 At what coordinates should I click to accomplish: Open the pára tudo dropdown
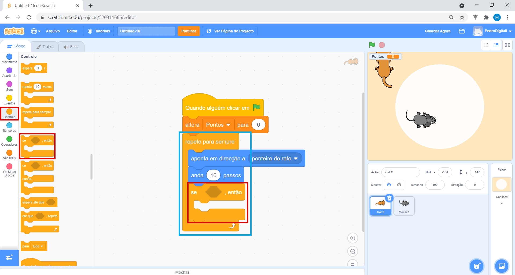point(38,246)
